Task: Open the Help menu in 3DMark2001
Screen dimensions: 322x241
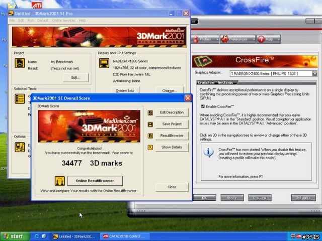Action: (83, 20)
